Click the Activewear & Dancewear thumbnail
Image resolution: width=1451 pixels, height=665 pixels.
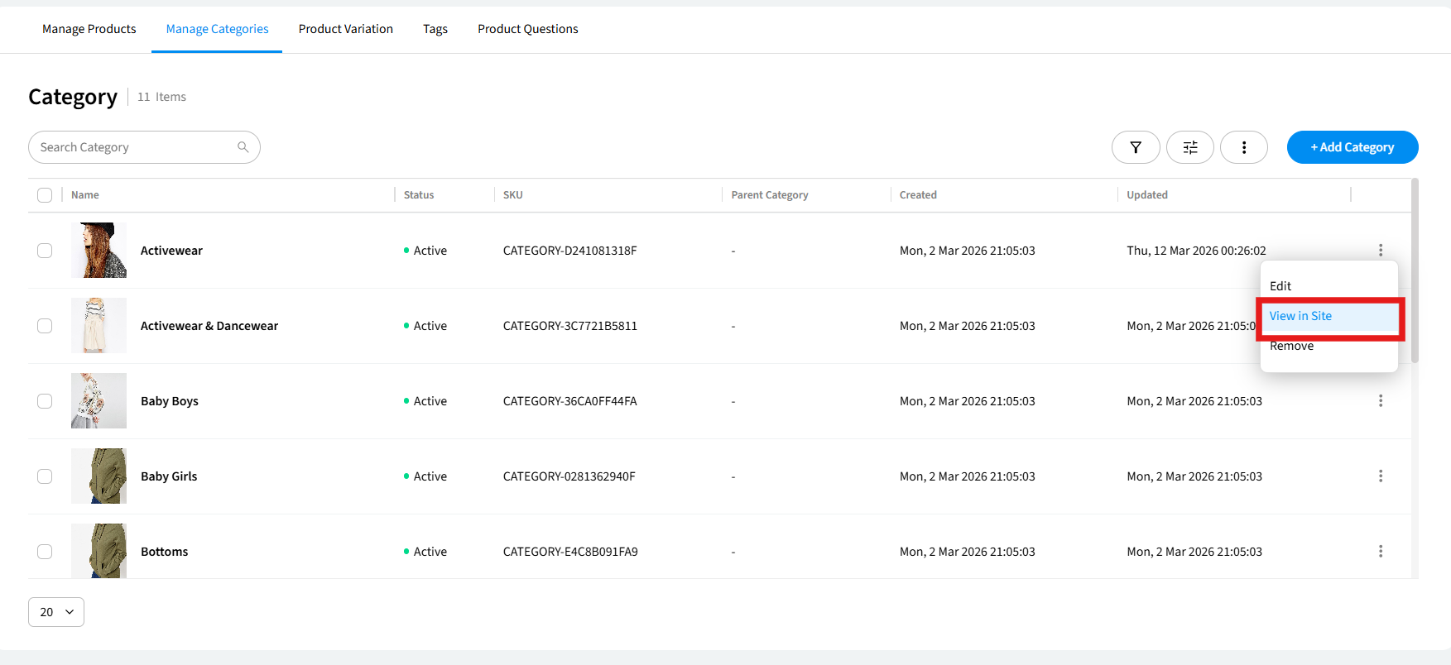(x=98, y=326)
